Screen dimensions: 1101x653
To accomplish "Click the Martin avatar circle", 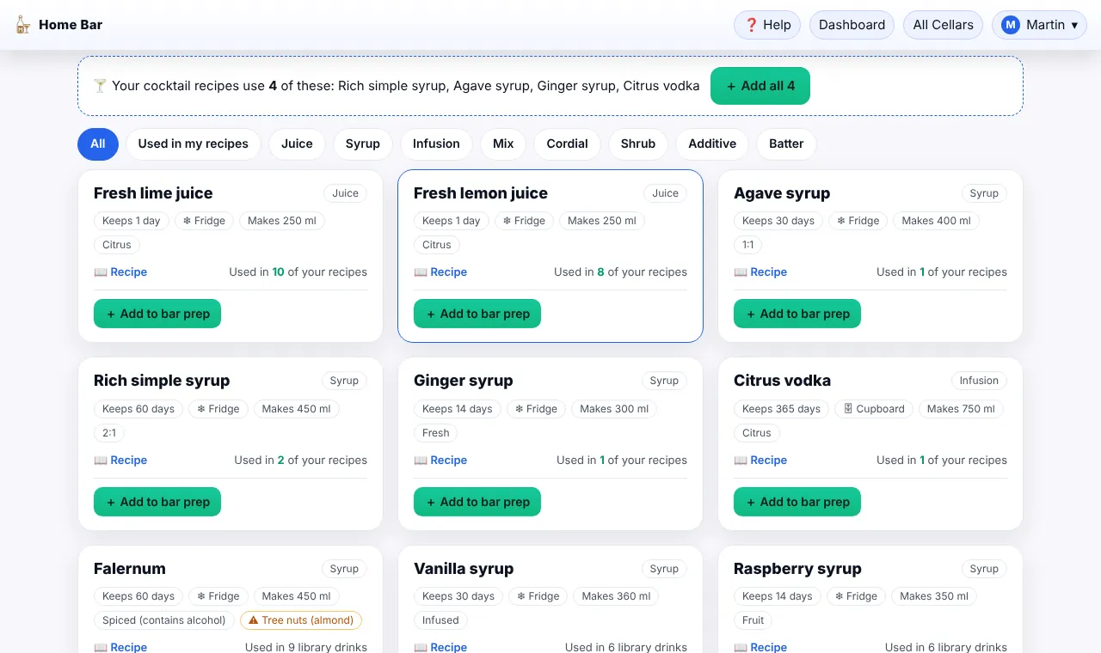I will tap(1011, 25).
